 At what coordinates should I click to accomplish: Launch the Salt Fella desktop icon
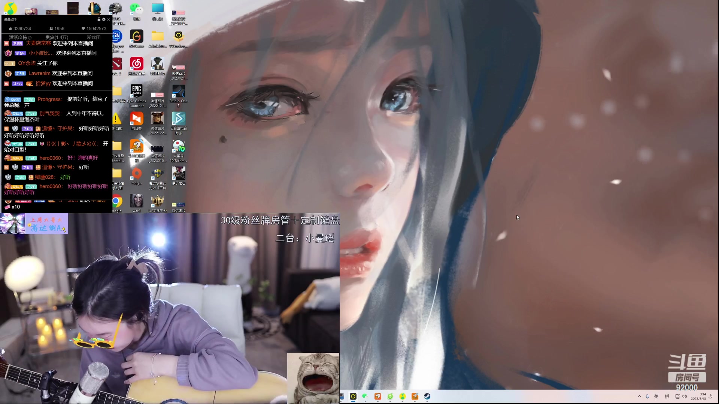tap(158, 66)
